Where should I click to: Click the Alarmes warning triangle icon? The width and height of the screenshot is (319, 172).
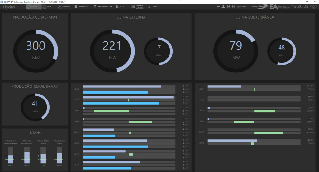tap(60, 7)
